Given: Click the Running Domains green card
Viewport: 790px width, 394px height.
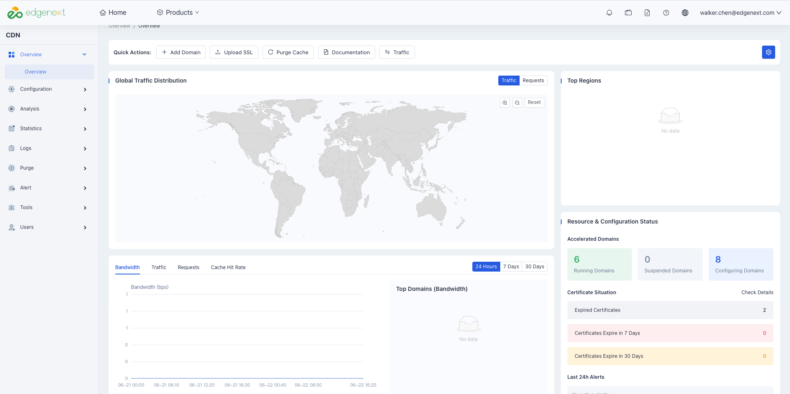Looking at the screenshot, I should coord(599,264).
